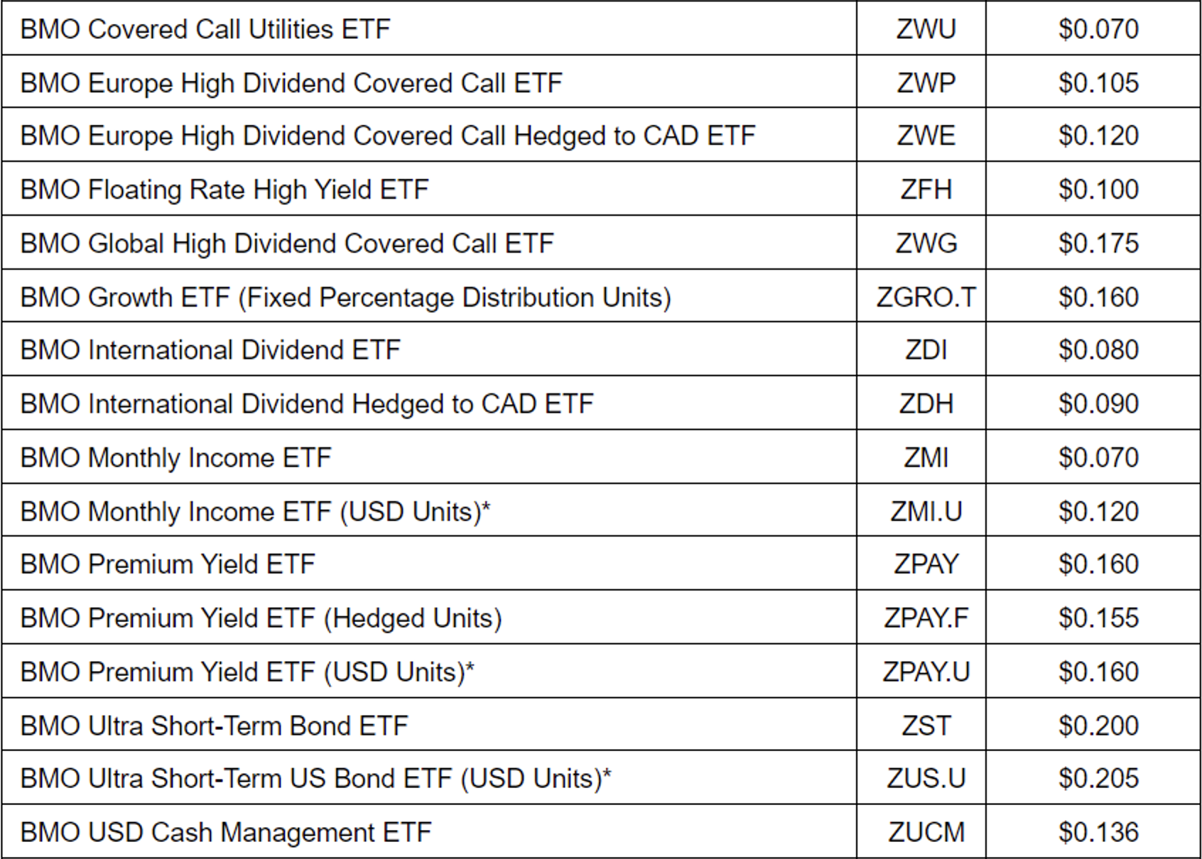Select the BMO Floating Rate High Yield ETF row

(224, 190)
